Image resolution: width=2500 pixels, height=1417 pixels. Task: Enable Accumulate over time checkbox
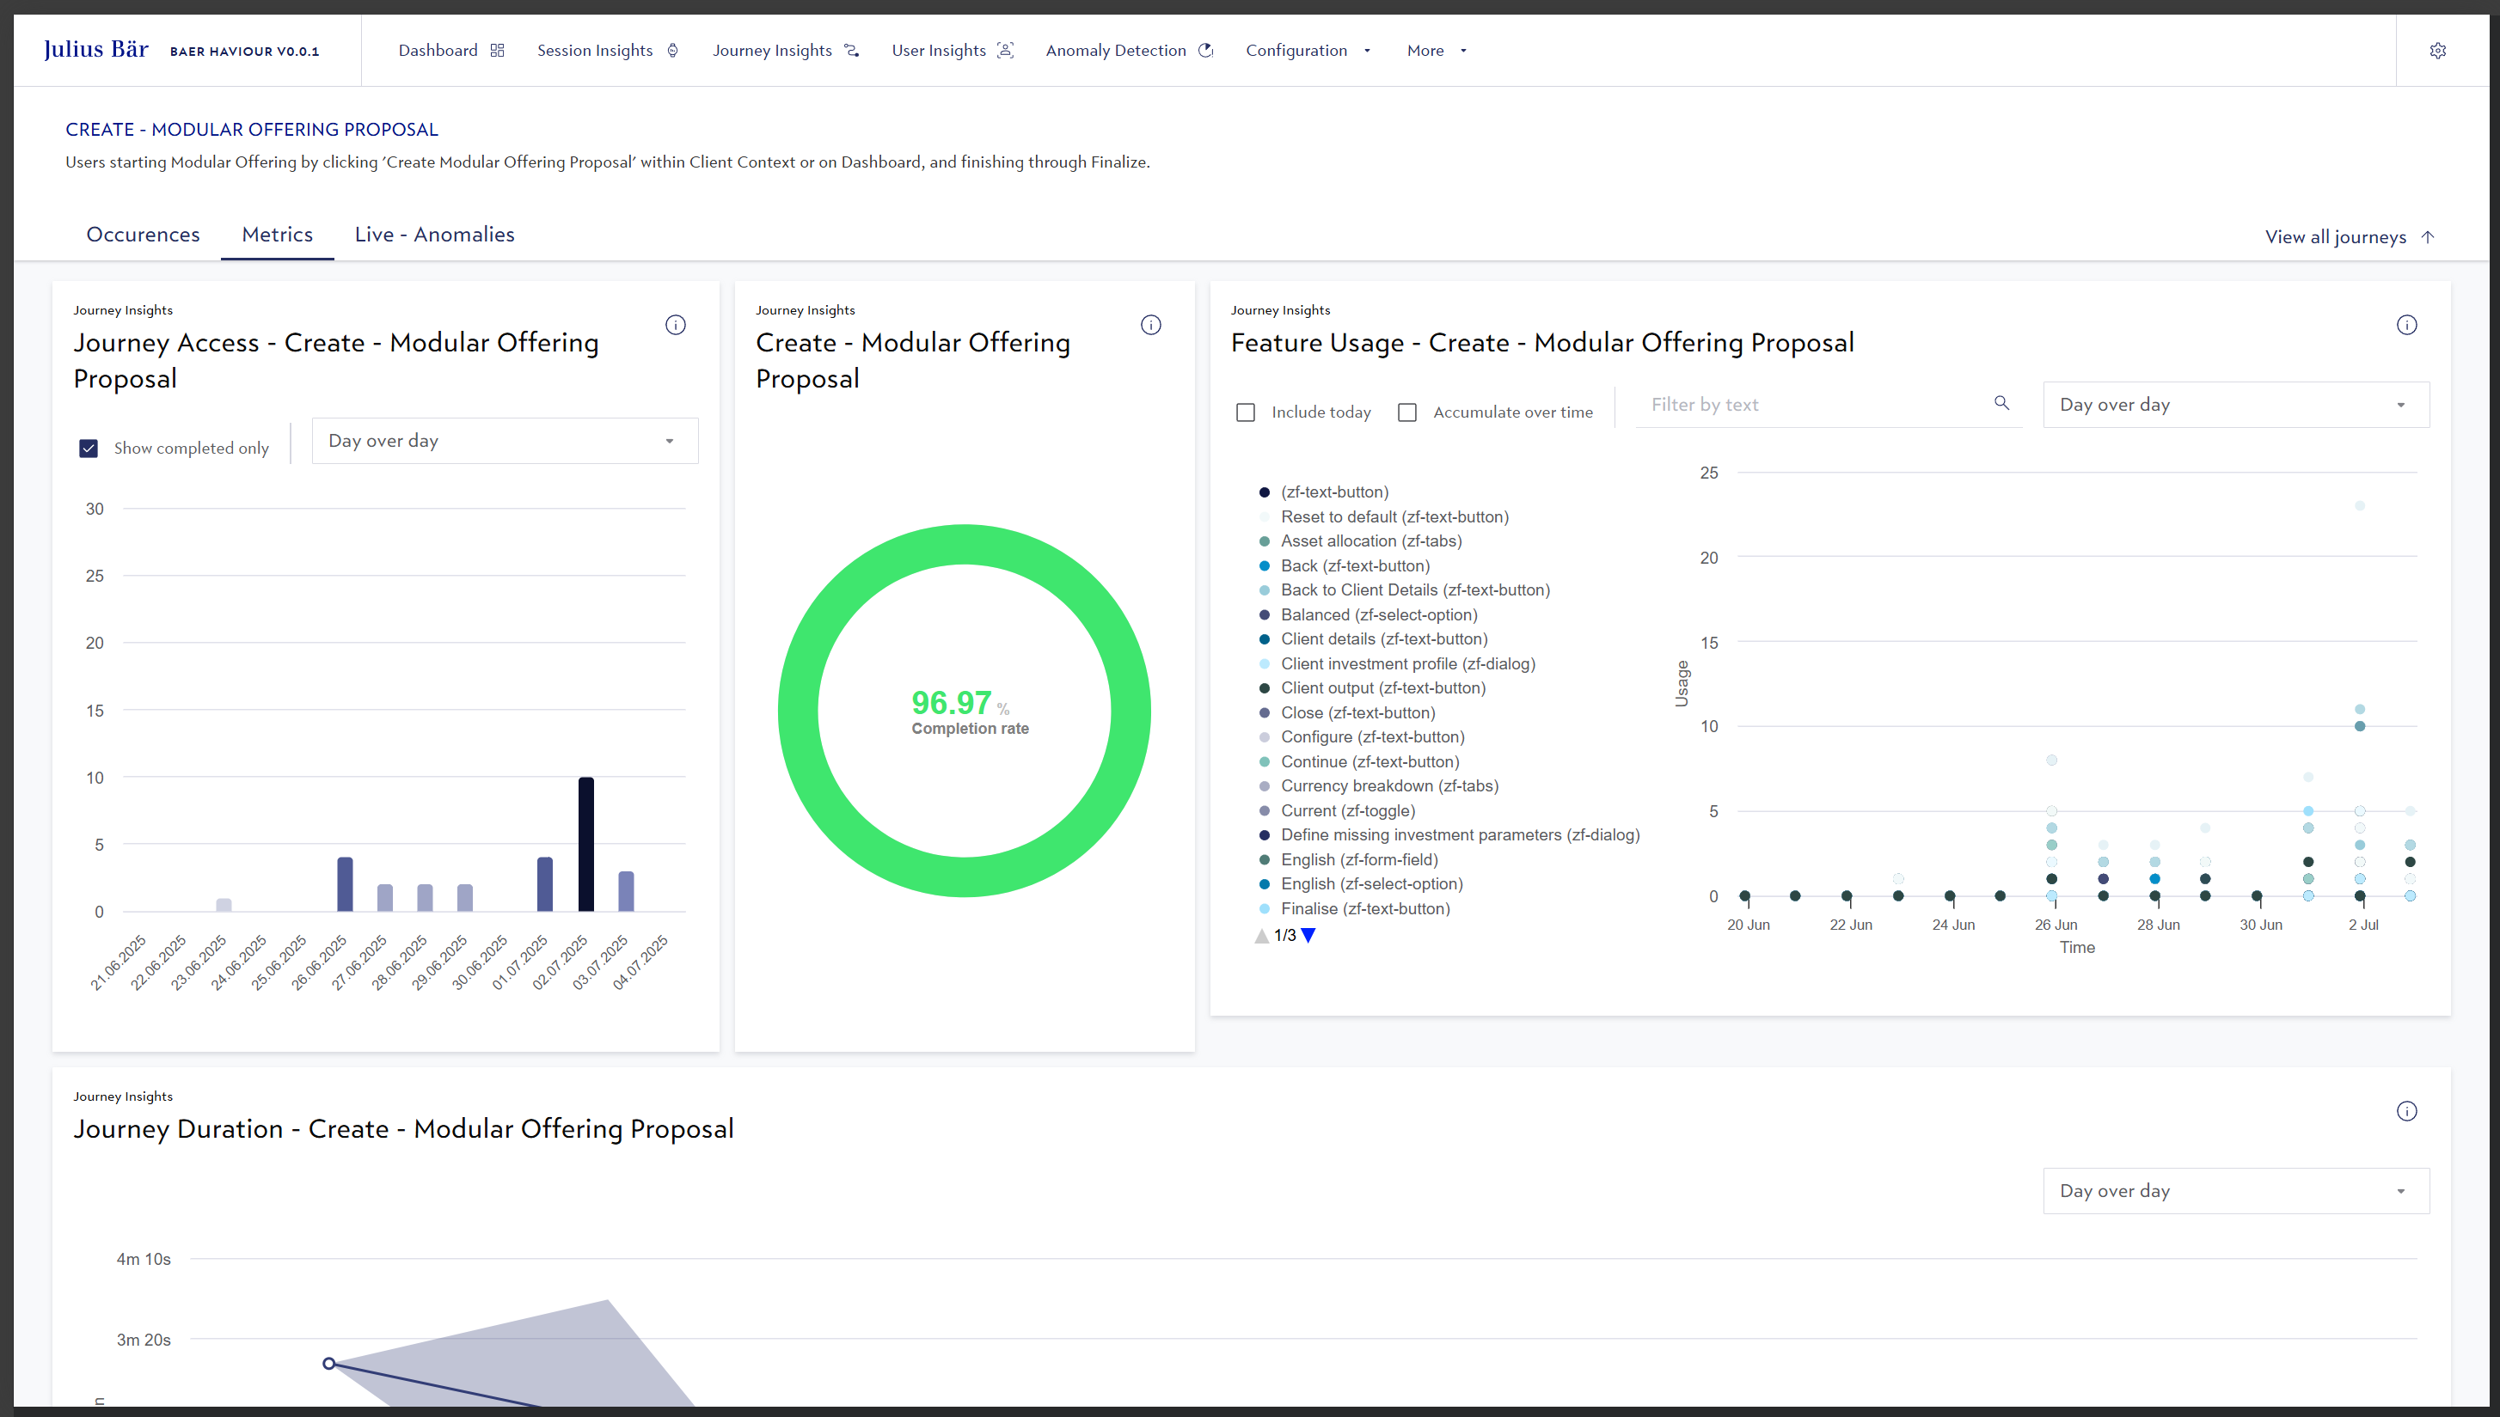pos(1406,412)
